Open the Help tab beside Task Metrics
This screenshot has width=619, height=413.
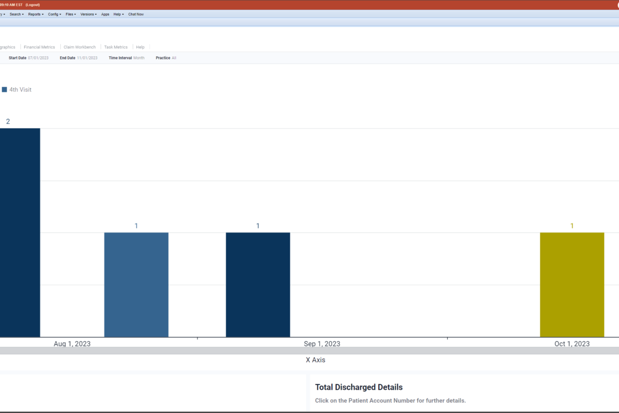pos(140,47)
